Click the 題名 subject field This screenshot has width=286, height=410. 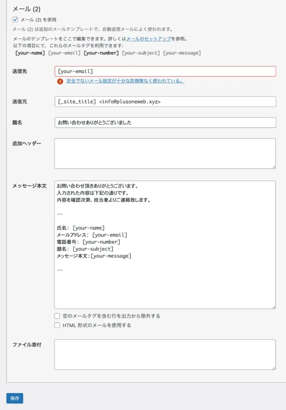[x=165, y=123]
